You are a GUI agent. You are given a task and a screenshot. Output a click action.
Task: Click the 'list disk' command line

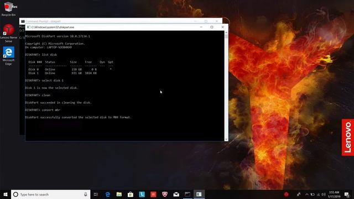pyautogui.click(x=41, y=55)
